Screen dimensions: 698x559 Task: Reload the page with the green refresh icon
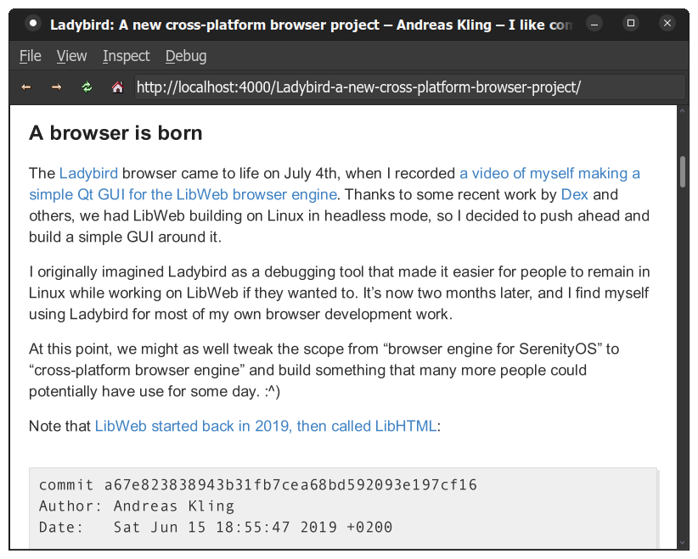87,87
